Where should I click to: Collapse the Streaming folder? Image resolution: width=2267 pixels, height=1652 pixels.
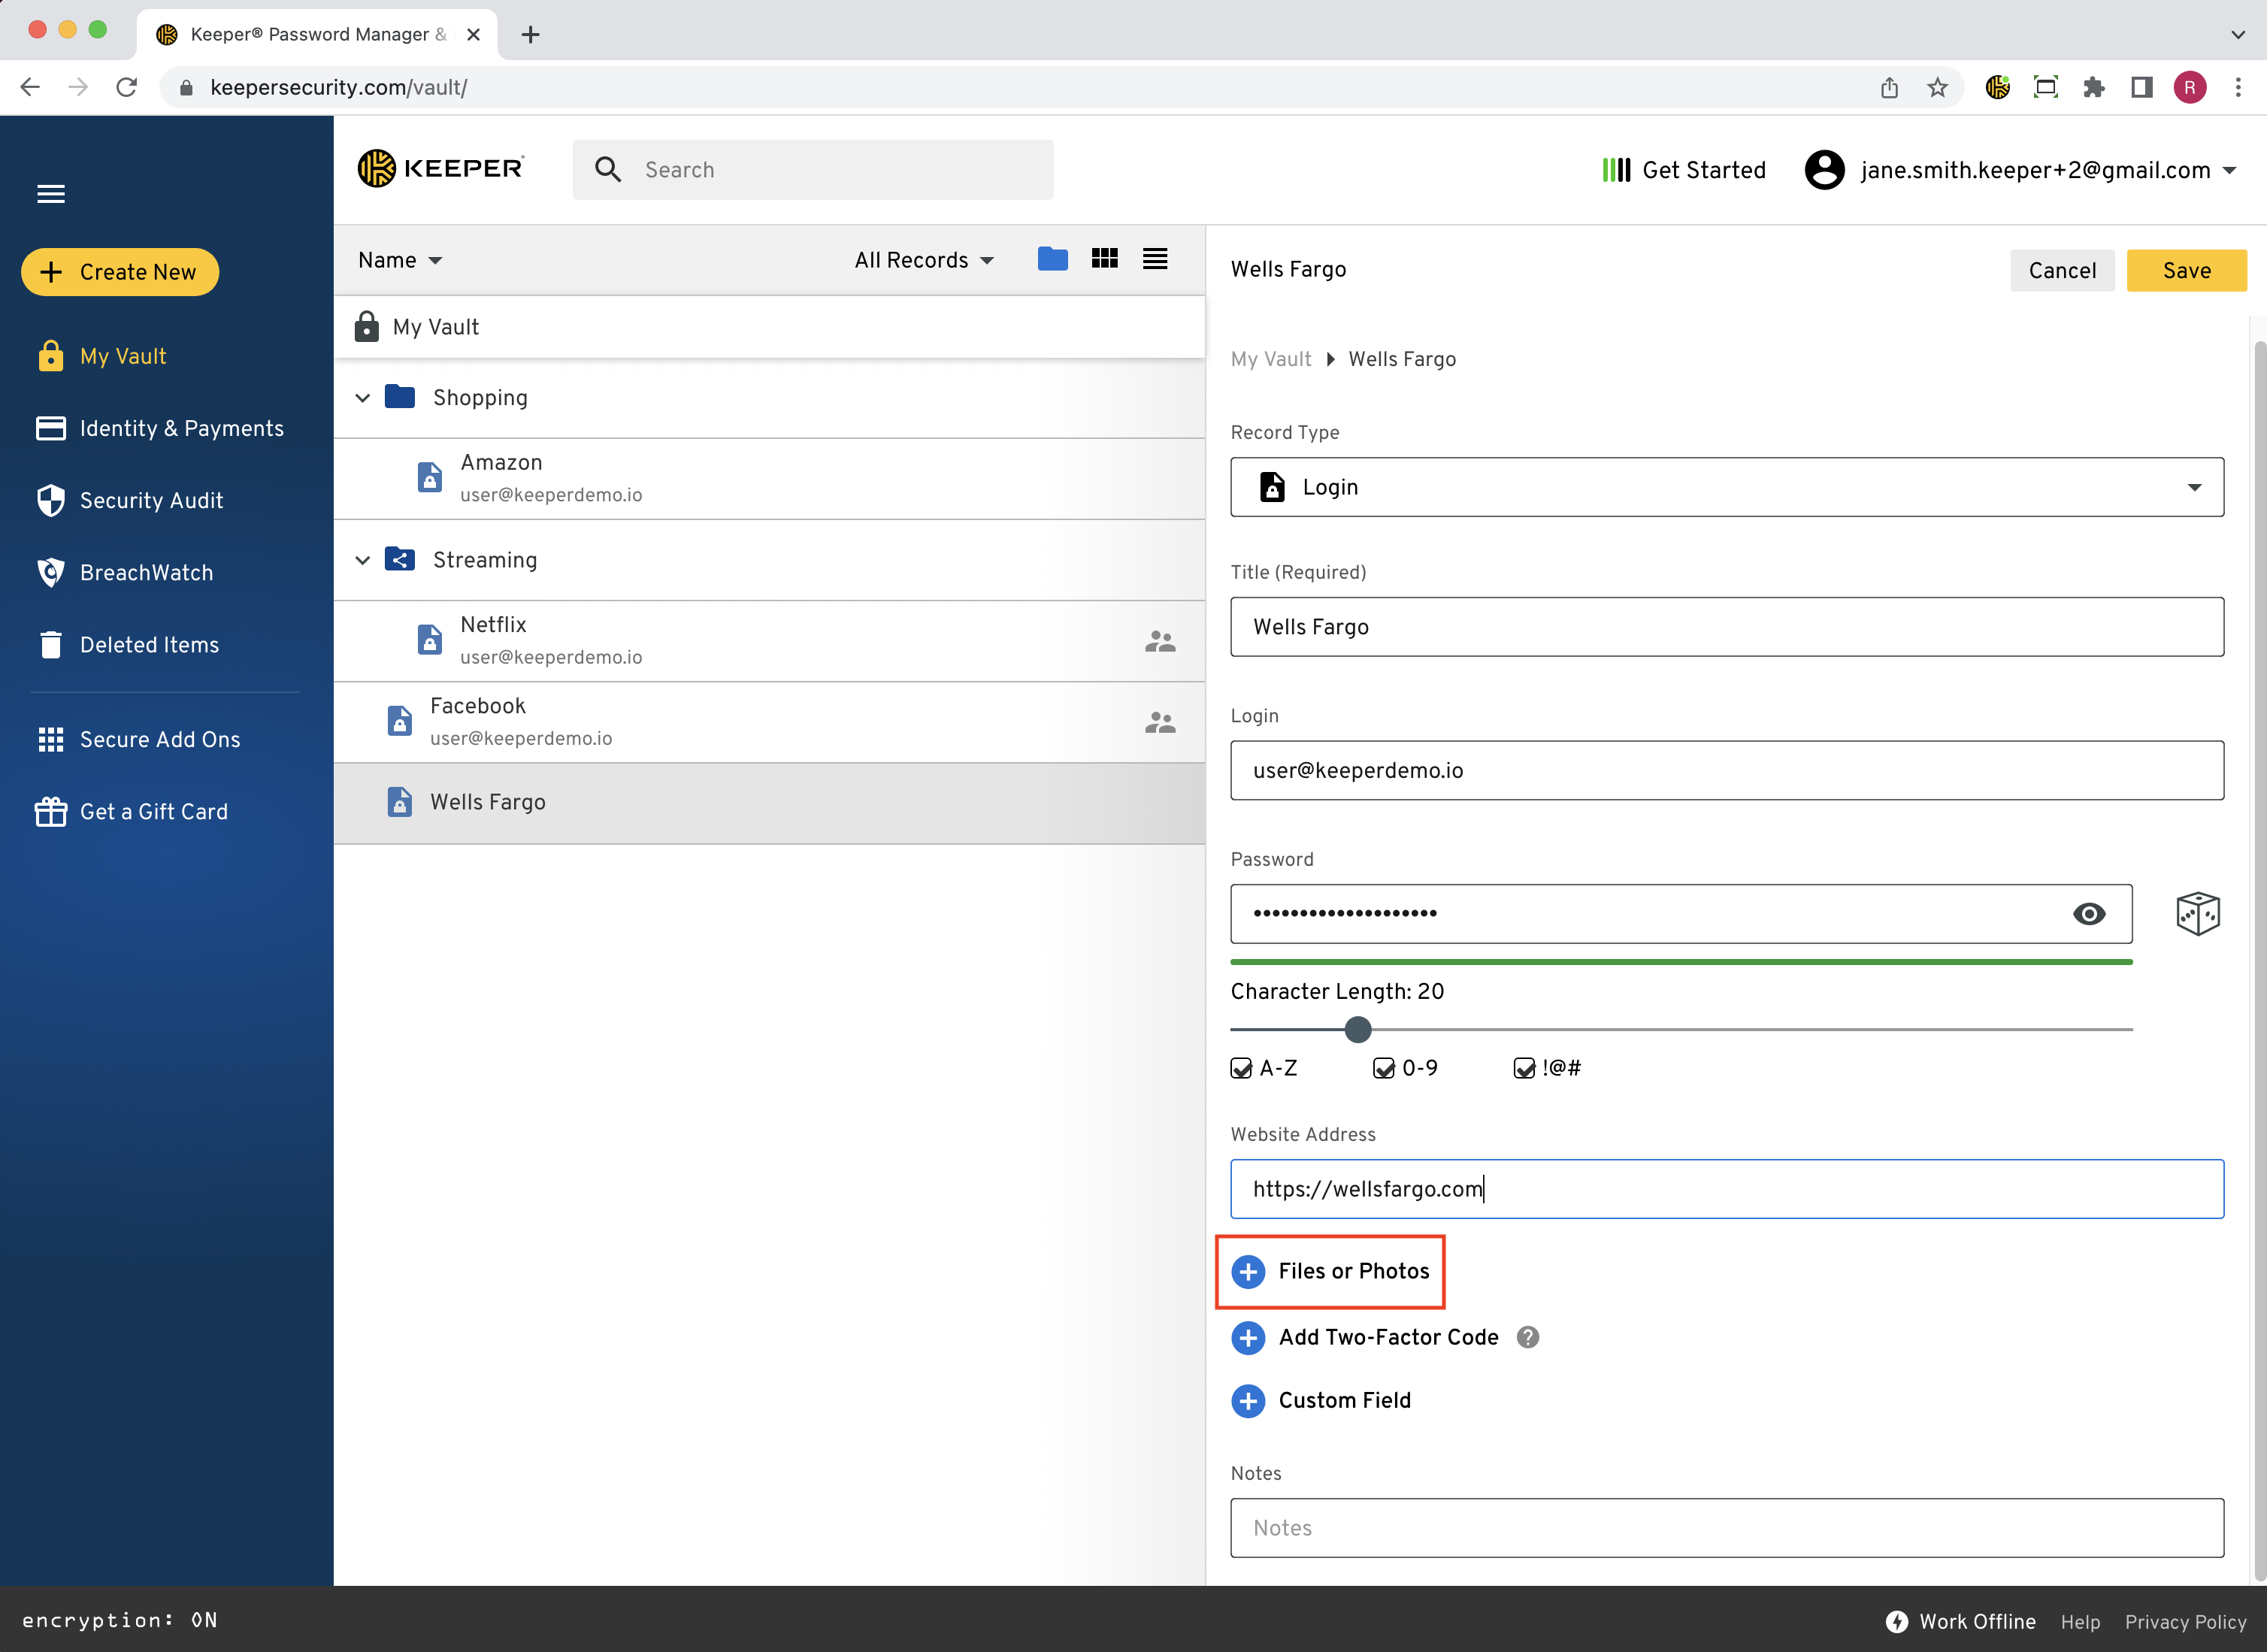pyautogui.click(x=362, y=560)
